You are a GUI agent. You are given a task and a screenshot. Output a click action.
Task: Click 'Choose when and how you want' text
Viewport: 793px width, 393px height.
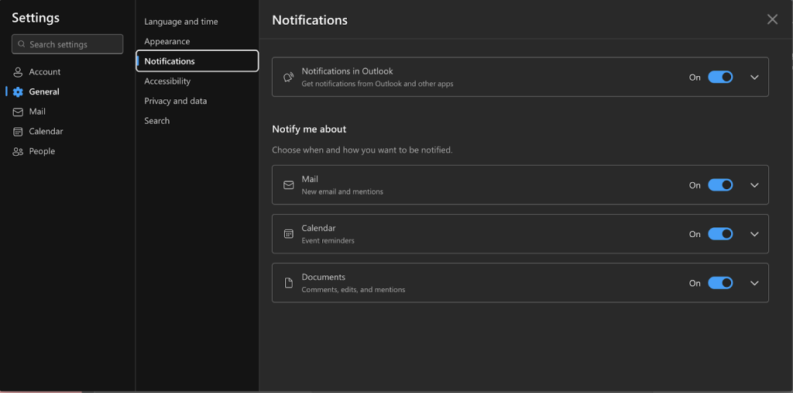tap(362, 150)
